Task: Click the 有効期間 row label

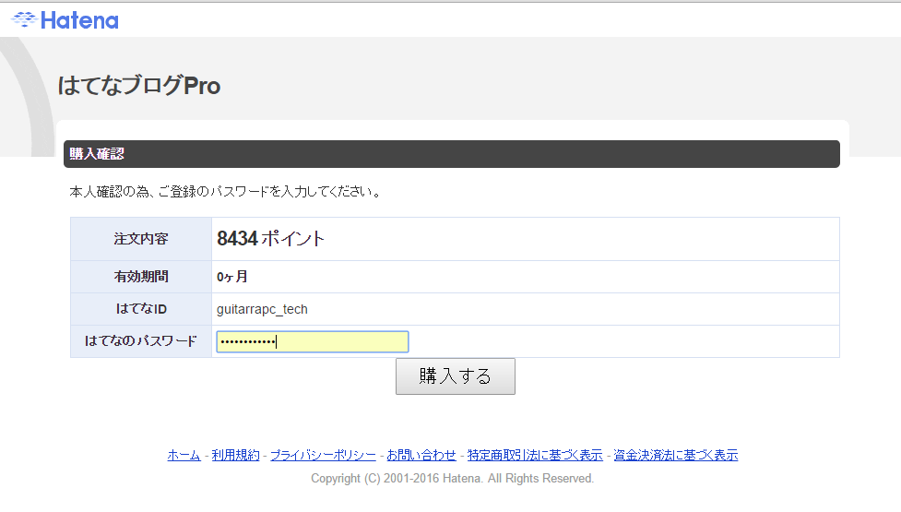Action: [141, 277]
